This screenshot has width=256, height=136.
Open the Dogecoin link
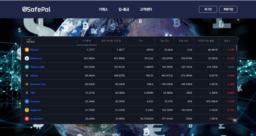pyautogui.click(x=36, y=110)
